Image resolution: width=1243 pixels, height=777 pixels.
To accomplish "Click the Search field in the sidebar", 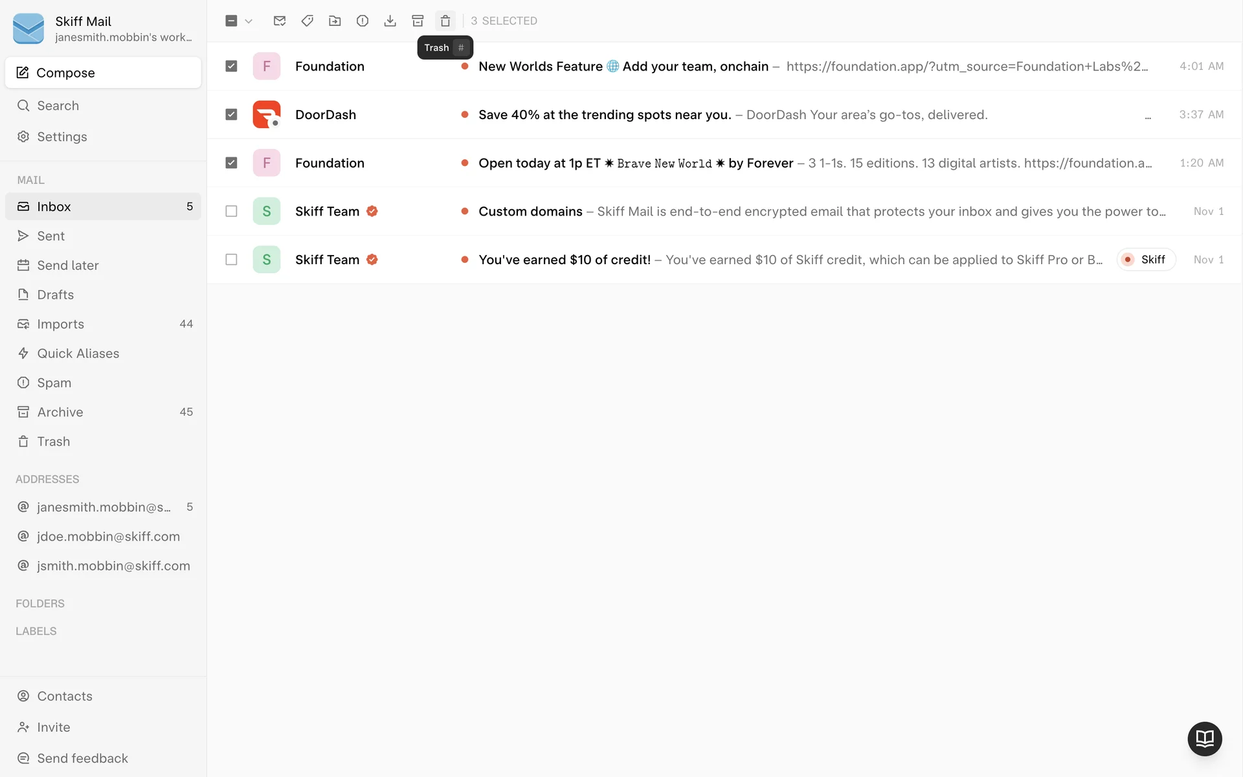I will [x=58, y=106].
